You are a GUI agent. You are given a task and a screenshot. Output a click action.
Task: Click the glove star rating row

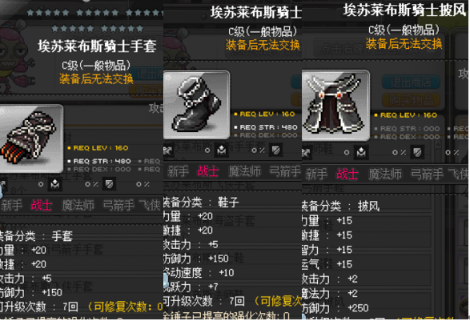98,29
